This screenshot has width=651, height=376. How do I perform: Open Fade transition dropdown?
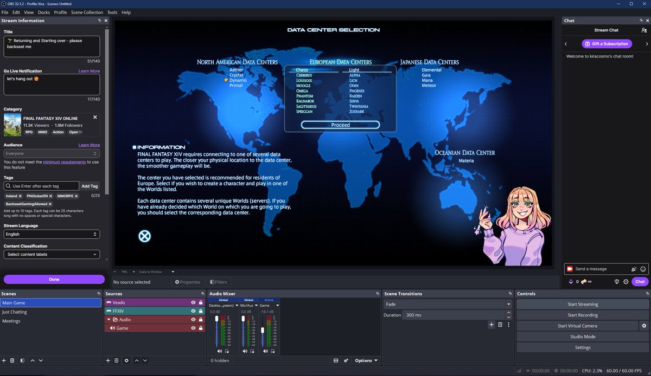(x=447, y=304)
